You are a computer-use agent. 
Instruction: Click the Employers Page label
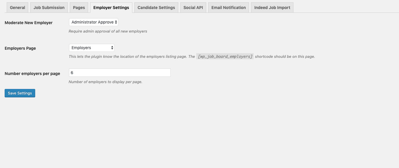click(x=20, y=48)
